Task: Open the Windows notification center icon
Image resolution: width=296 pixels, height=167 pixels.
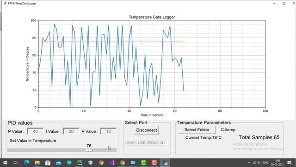Action: point(290,163)
